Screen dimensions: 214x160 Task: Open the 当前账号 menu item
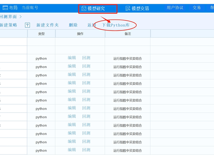click(x=30, y=7)
